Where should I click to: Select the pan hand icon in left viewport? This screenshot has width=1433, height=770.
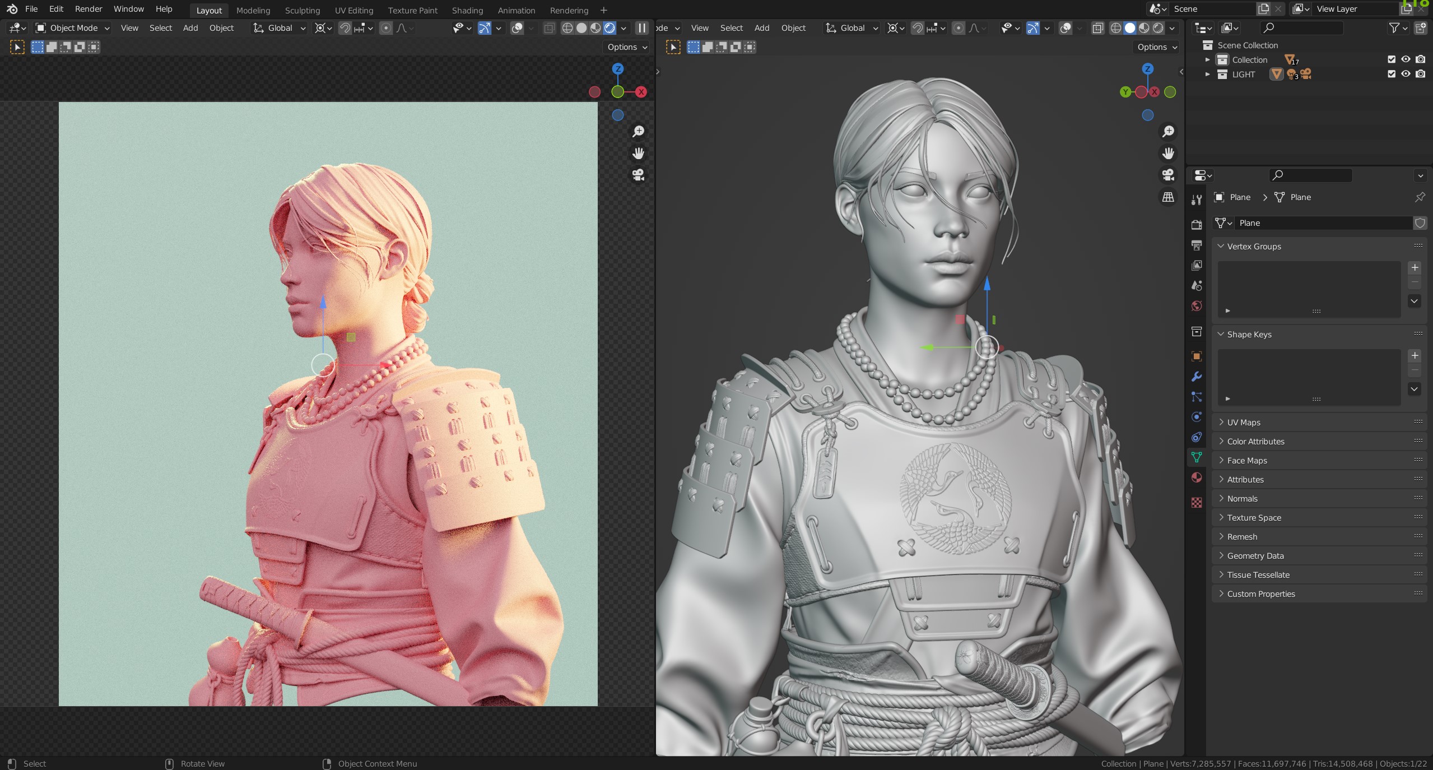(x=638, y=153)
